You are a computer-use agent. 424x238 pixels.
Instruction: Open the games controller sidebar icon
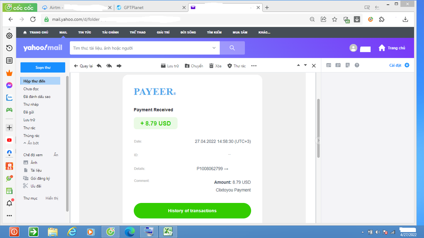click(x=9, y=110)
